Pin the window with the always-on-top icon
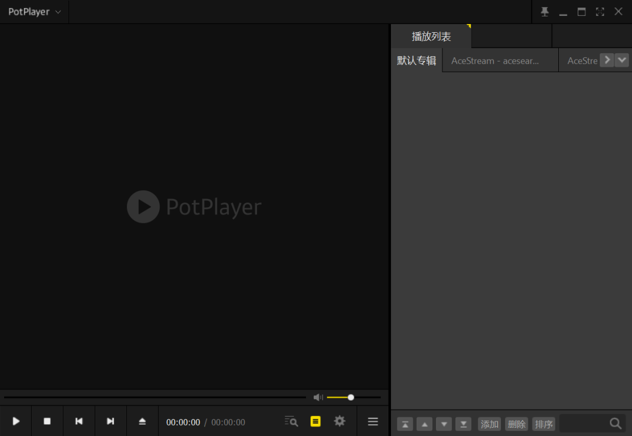Screen dimensions: 632x436 tap(544, 11)
